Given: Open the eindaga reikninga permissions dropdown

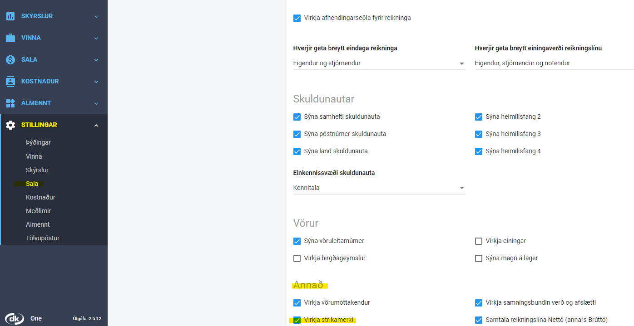Looking at the screenshot, I should [379, 63].
